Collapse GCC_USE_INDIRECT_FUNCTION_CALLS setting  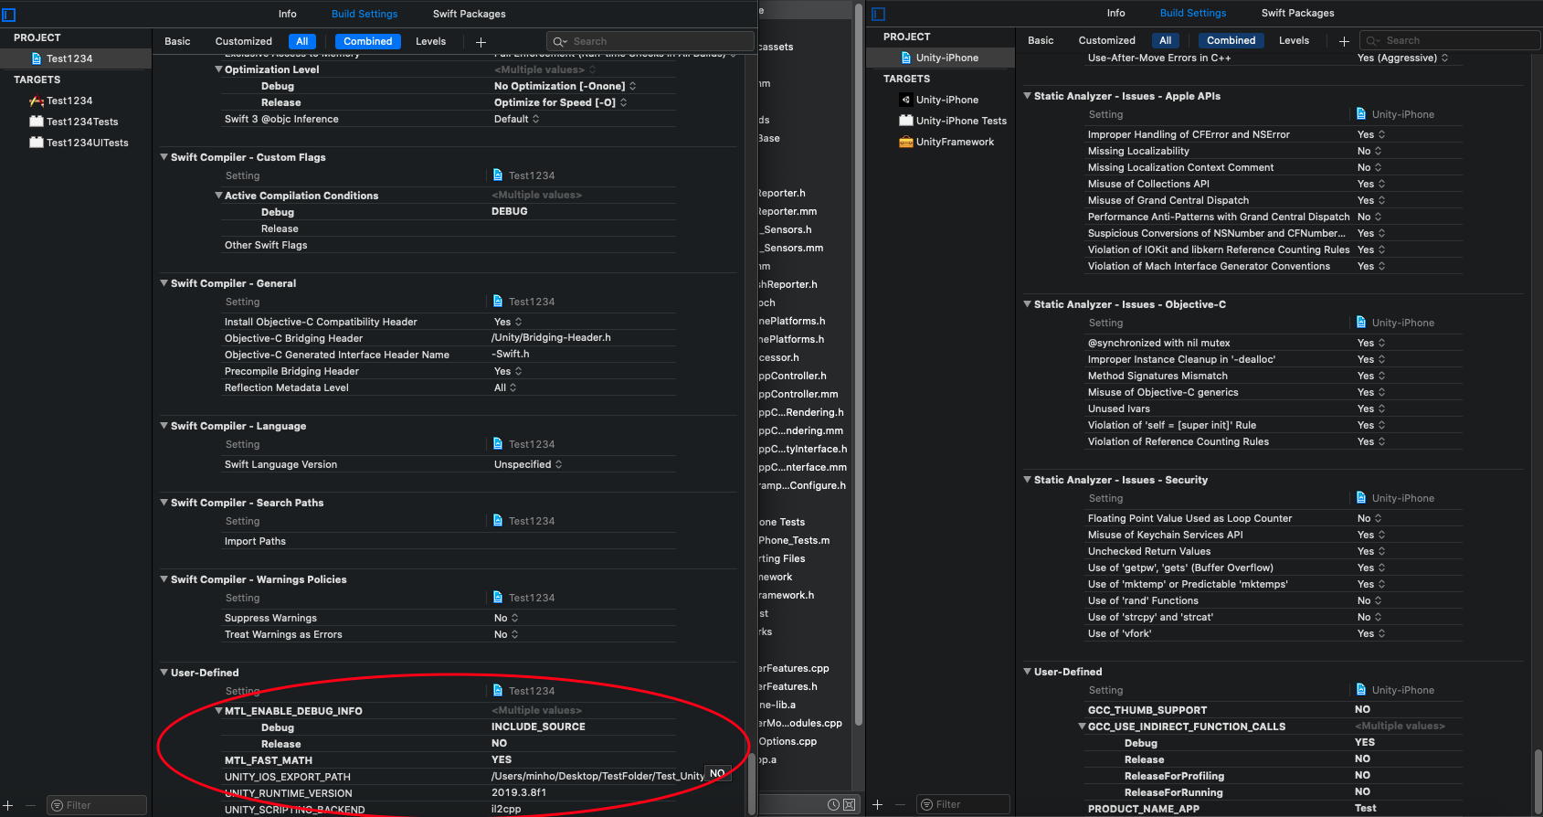[1082, 727]
